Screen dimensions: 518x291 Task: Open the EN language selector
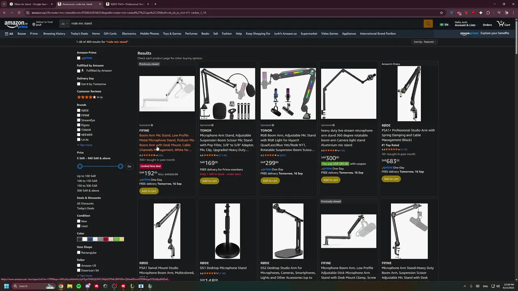(x=444, y=25)
